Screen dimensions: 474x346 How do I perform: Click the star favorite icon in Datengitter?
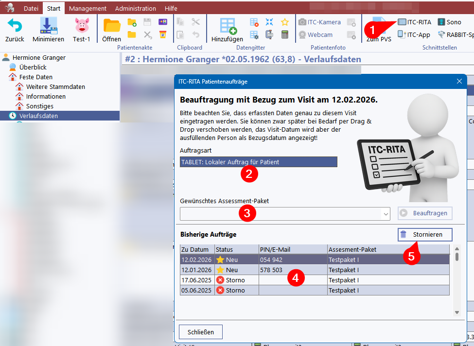coord(285,22)
